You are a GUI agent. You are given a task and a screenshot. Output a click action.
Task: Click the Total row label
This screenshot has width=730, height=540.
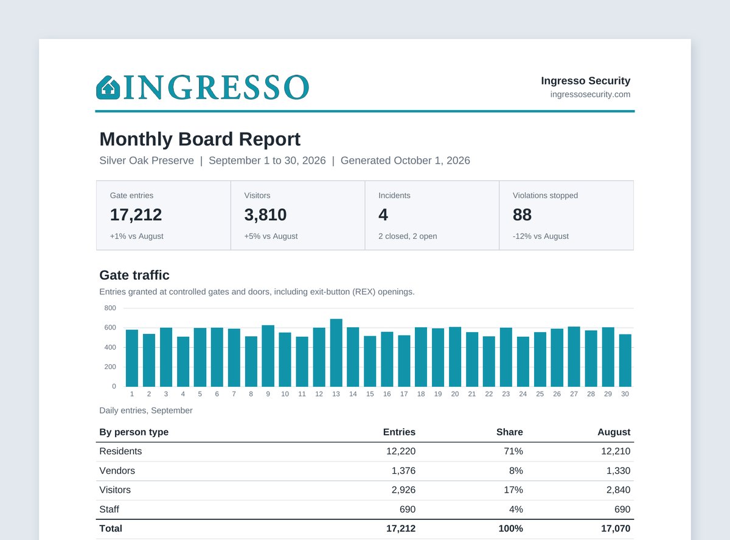click(111, 529)
